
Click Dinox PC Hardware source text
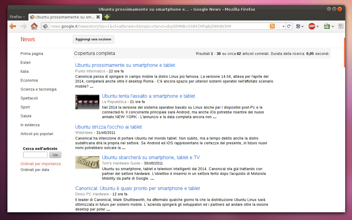[x=92, y=194]
